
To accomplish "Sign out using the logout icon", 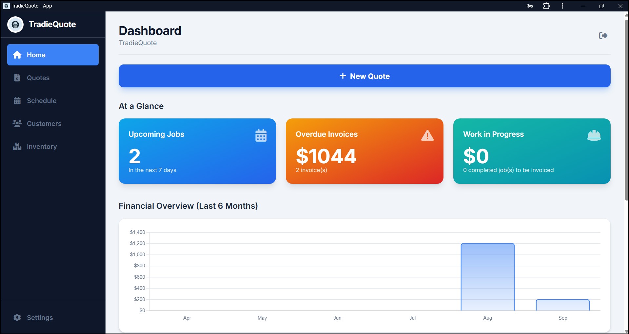I will coord(603,35).
